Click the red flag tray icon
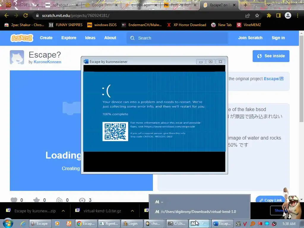Image resolution: width=304 pixels, height=228 pixels. tap(260, 224)
